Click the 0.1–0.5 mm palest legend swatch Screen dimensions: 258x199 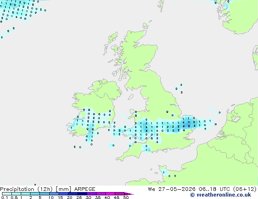click(x=7, y=194)
